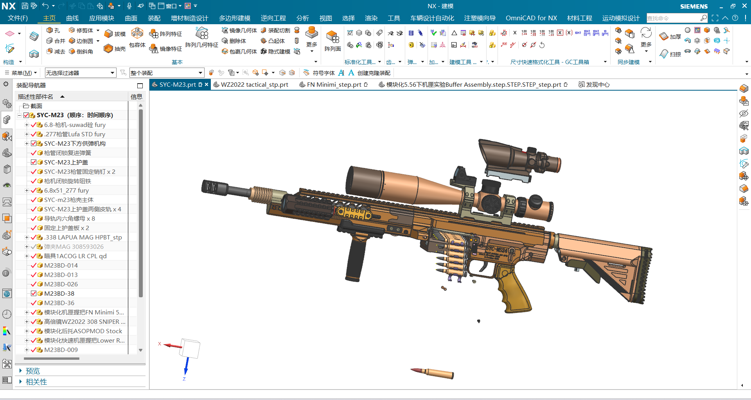Uncheck the 枪管闭锁复进弹簧 component

coord(34,153)
